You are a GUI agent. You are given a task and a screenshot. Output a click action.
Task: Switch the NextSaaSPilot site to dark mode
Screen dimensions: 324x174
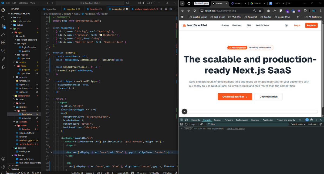(x=286, y=25)
